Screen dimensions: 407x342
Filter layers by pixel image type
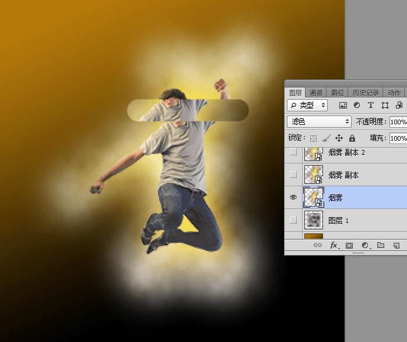pos(343,106)
